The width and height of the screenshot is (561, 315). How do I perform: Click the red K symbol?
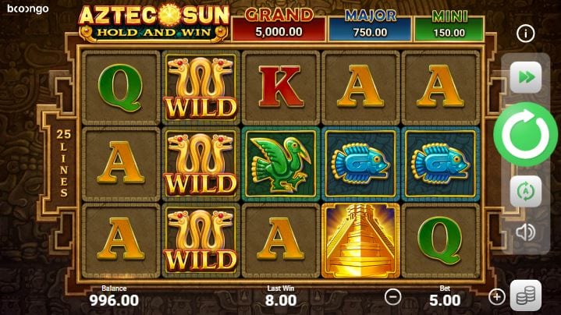281,88
